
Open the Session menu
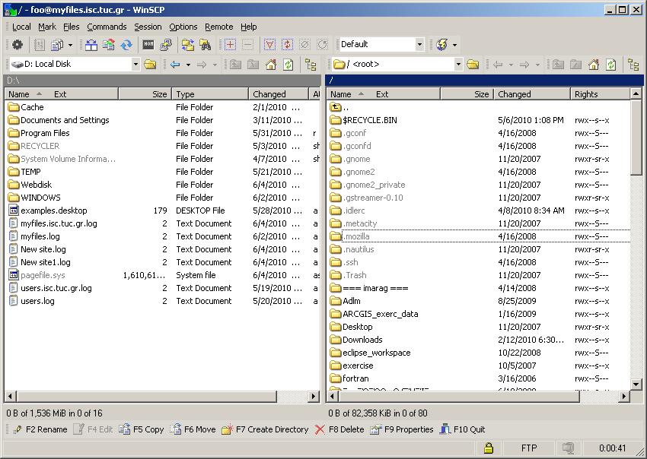click(x=148, y=27)
